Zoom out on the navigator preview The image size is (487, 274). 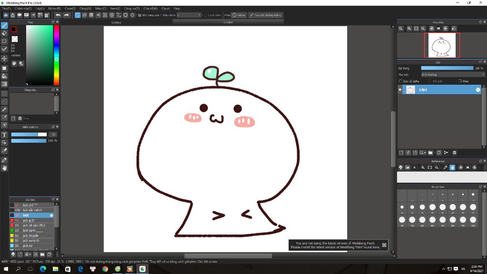click(423, 29)
